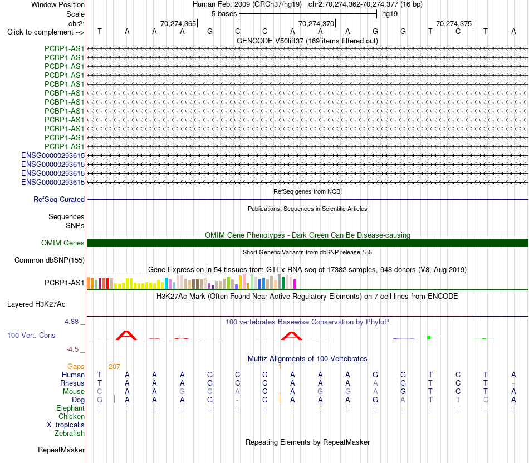This screenshot has height=463, width=529.
Task: Select the Window Position label
Action: 58,4
